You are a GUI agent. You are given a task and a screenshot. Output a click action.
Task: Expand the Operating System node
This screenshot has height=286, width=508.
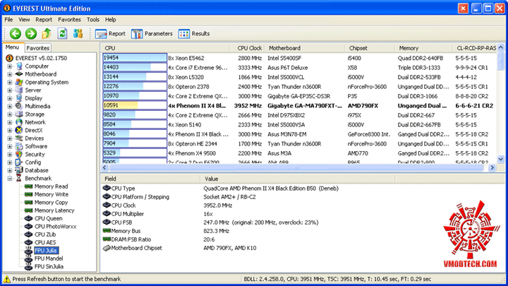click(10, 83)
